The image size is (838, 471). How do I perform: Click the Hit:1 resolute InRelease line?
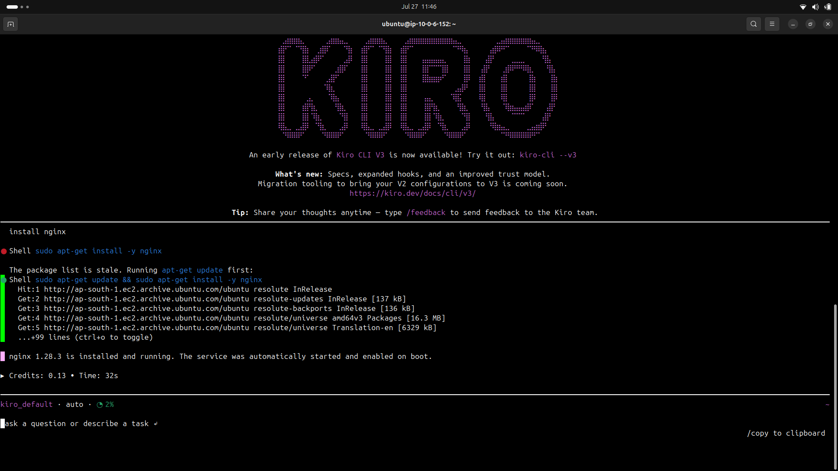175,289
